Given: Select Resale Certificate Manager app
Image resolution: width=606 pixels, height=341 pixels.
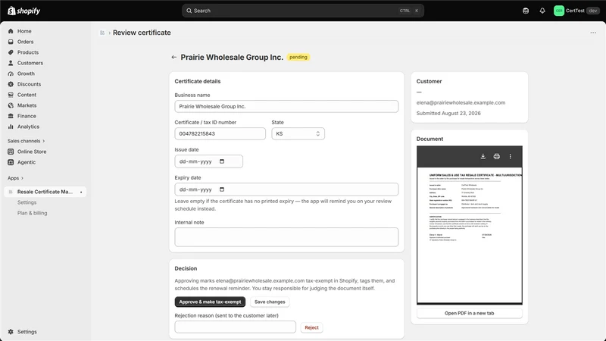Looking at the screenshot, I should (x=45, y=192).
